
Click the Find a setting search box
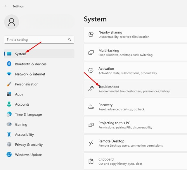[39, 40]
